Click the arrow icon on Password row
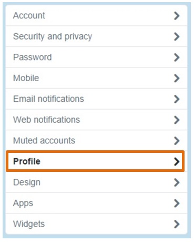 (x=177, y=57)
